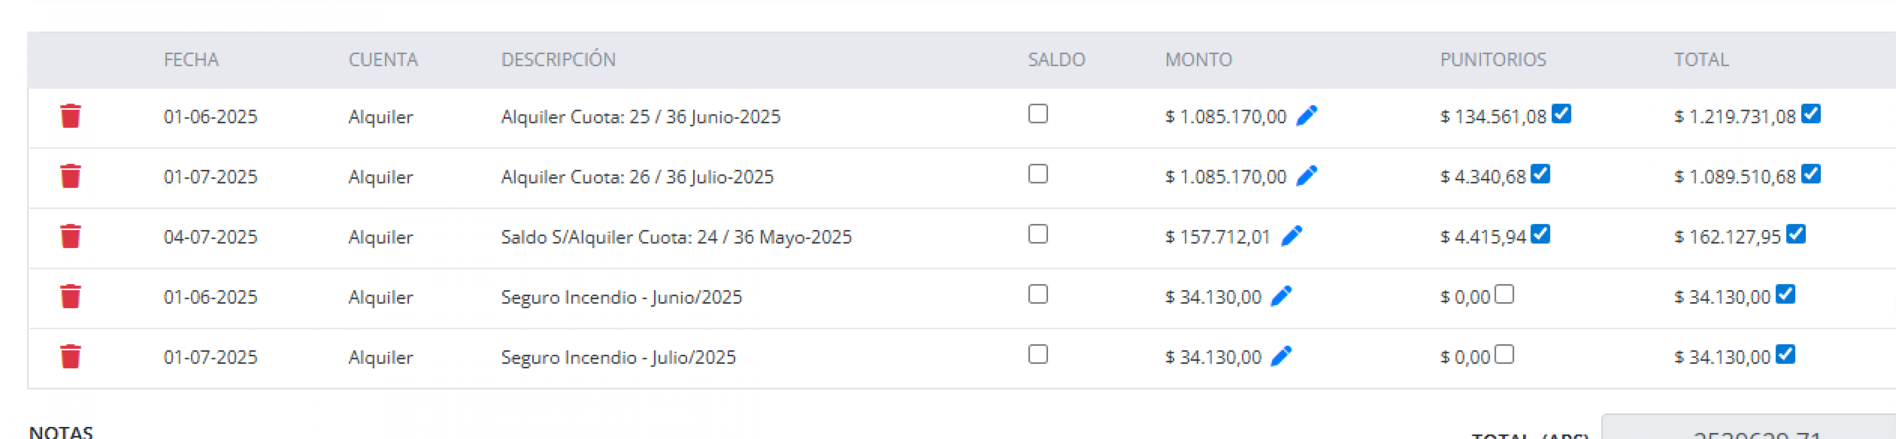The width and height of the screenshot is (1896, 439).
Task: Uncheck punitorios $ 134.561,08 checkbox
Action: click(x=1561, y=113)
